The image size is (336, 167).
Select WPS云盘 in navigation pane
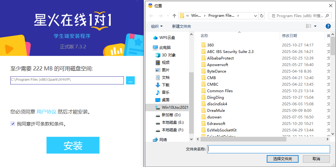pos(164,38)
